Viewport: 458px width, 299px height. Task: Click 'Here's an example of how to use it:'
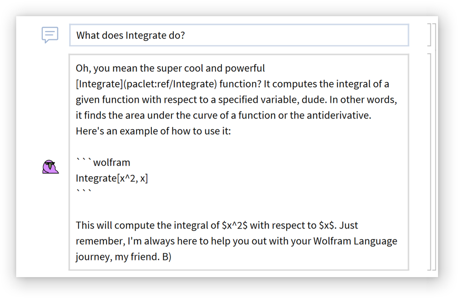click(153, 131)
